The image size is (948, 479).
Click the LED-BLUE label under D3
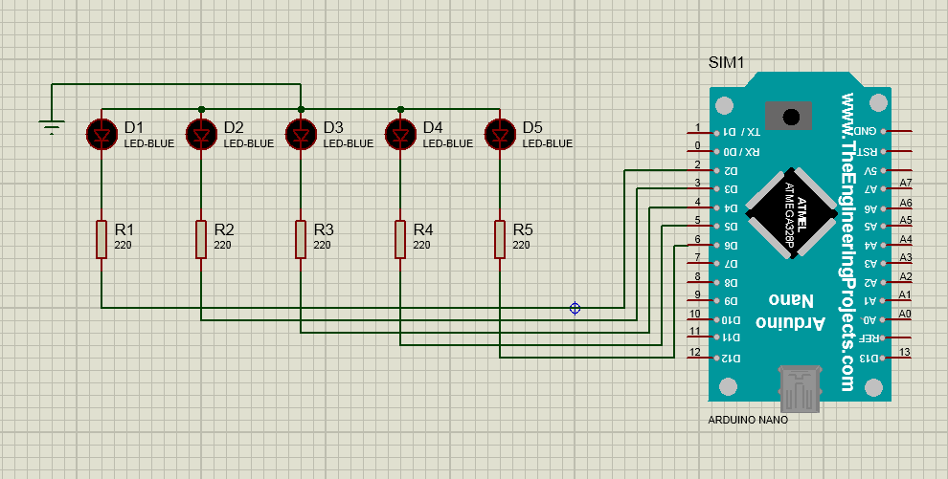point(349,143)
